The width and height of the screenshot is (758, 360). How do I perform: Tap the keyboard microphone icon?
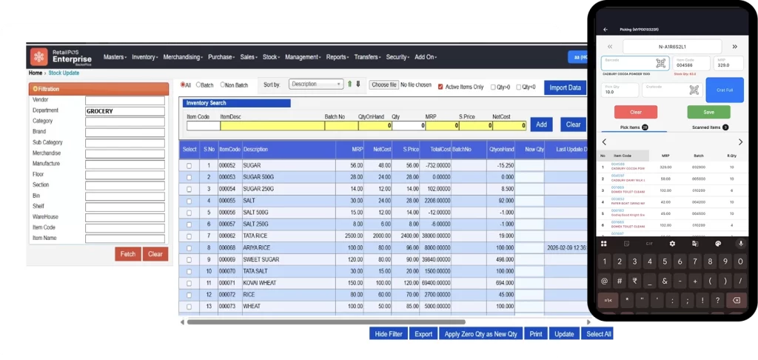740,244
